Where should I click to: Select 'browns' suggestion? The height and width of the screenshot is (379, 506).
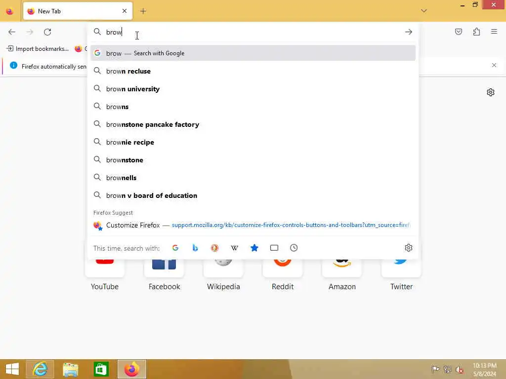(x=253, y=107)
